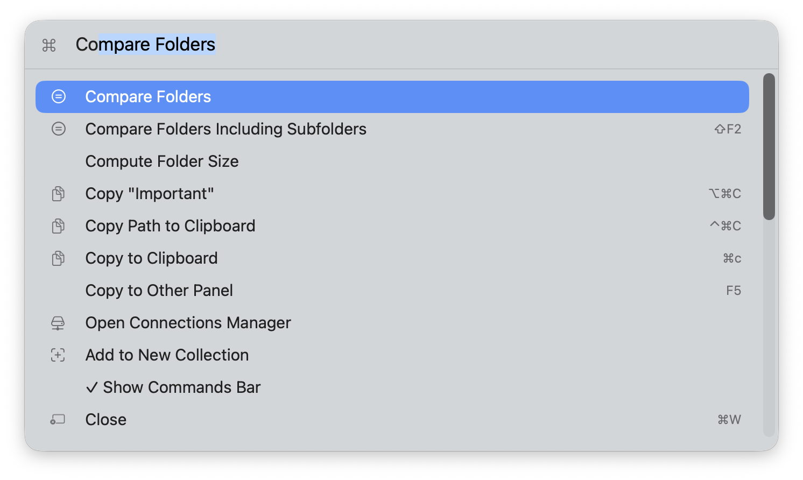Activate Add to New Collection

(167, 355)
